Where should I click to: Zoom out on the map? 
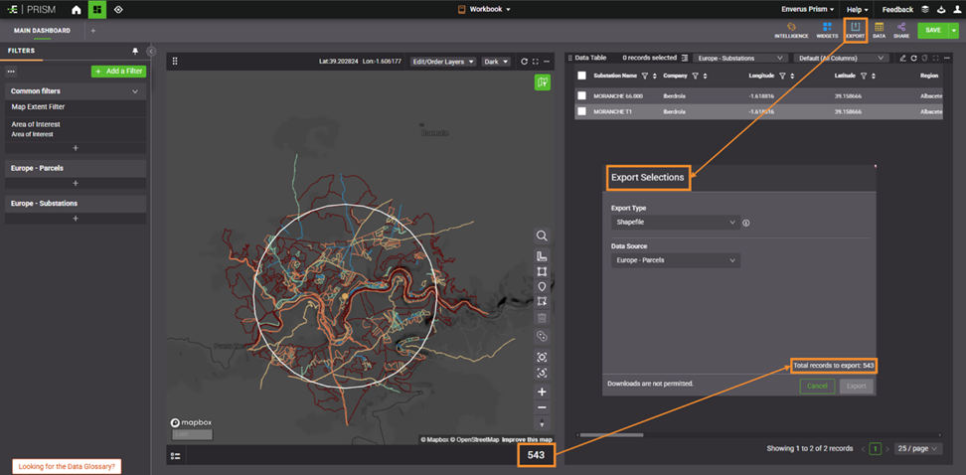click(542, 407)
